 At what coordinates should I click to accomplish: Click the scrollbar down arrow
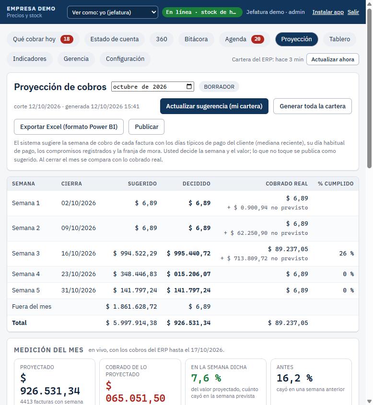369,402
